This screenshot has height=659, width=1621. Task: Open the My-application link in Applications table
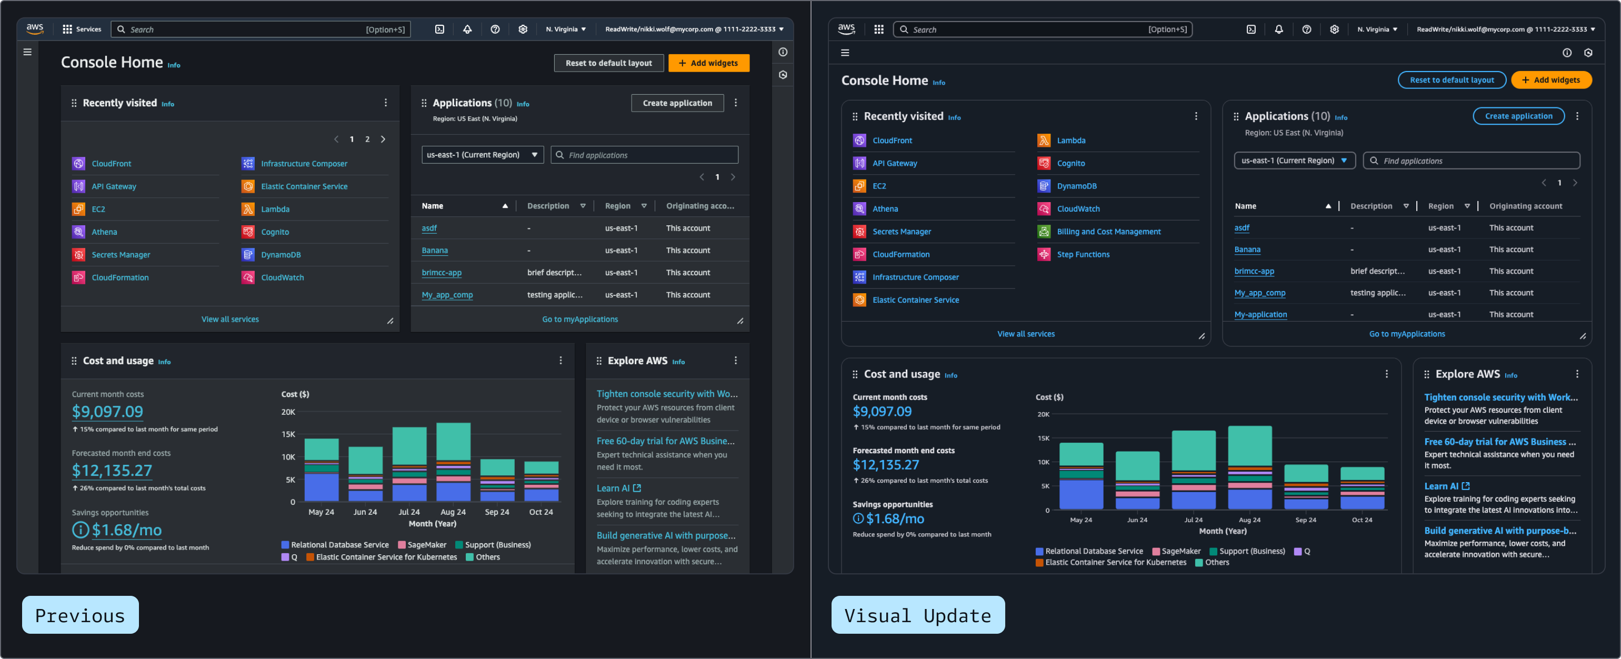(1260, 314)
